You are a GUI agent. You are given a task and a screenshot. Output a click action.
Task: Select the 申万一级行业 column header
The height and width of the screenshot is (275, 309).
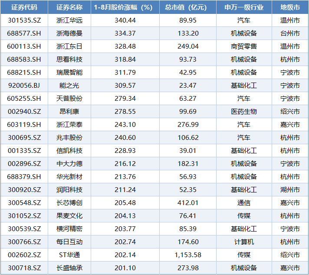pos(244,7)
